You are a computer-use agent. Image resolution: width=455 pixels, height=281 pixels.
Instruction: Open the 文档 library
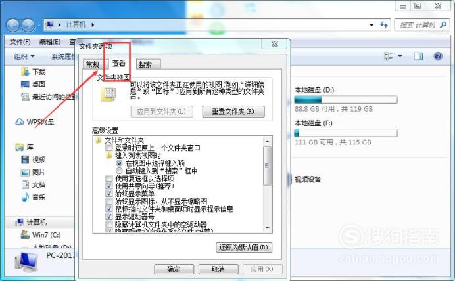[34, 184]
